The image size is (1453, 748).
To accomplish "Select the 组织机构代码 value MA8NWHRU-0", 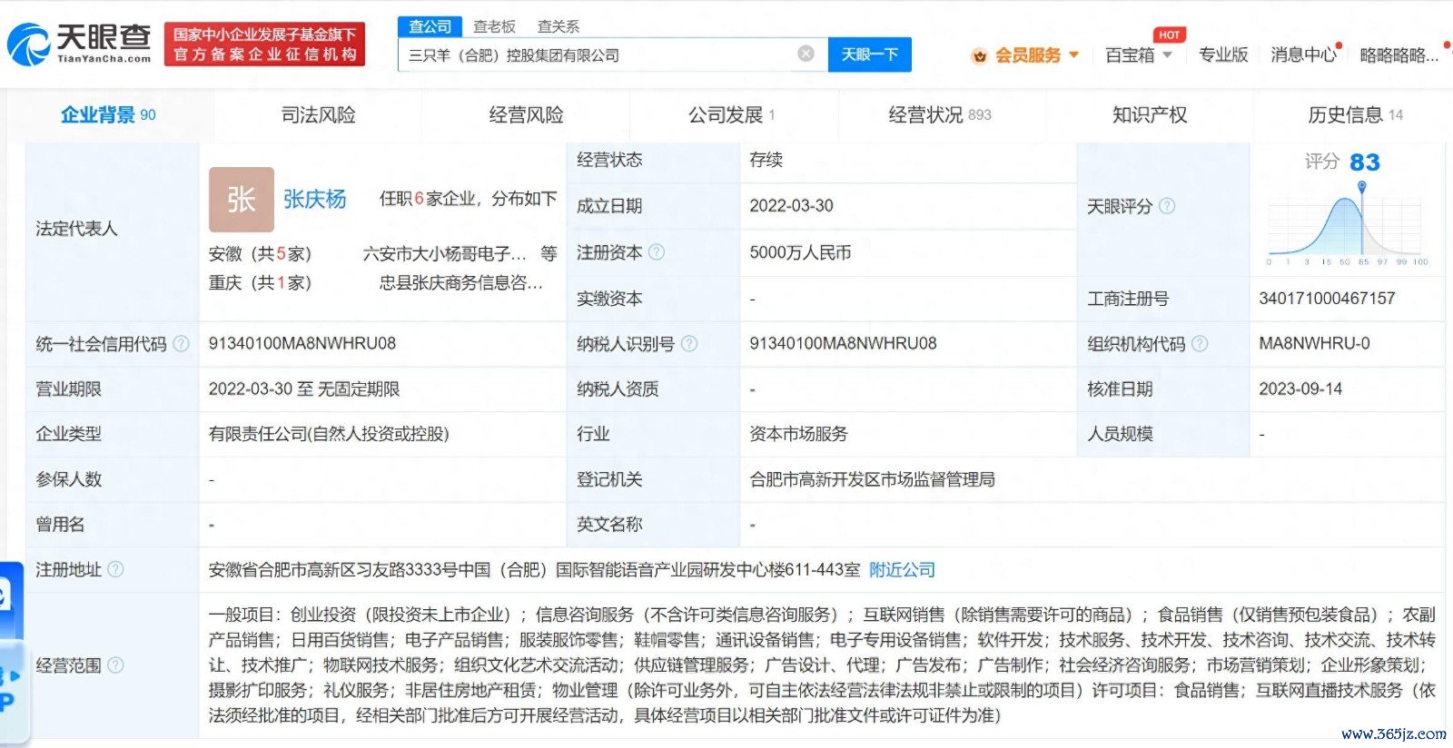I will pyautogui.click(x=1314, y=343).
